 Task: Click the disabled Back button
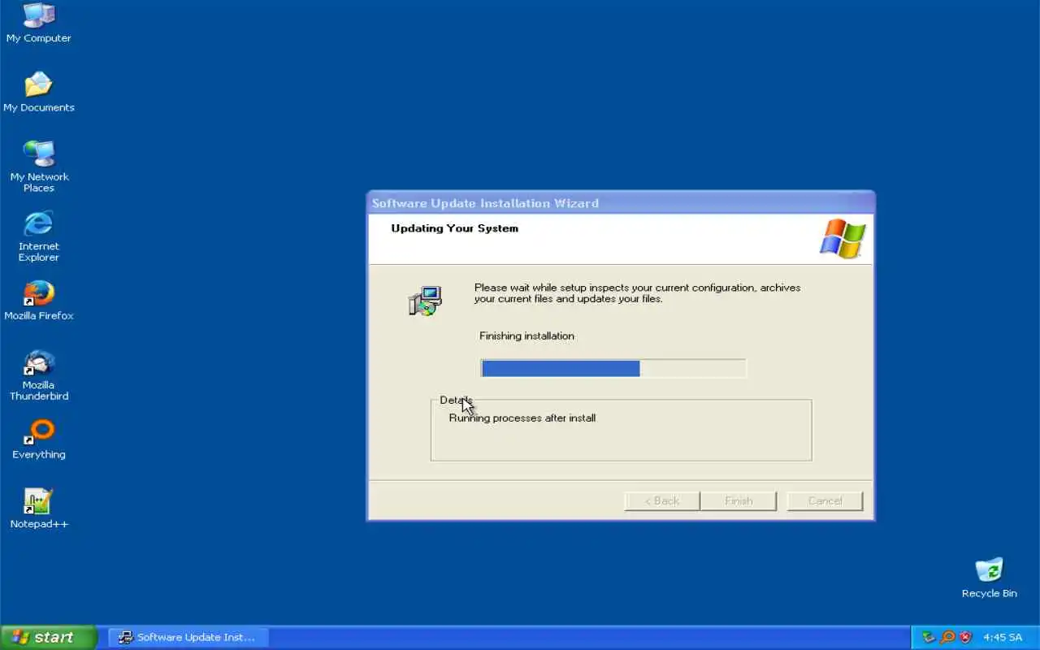tap(661, 500)
